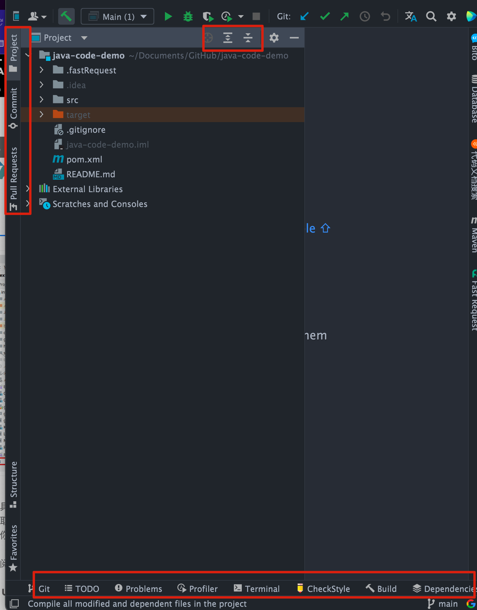Select the pom.xml file
The image size is (477, 610).
tap(84, 159)
